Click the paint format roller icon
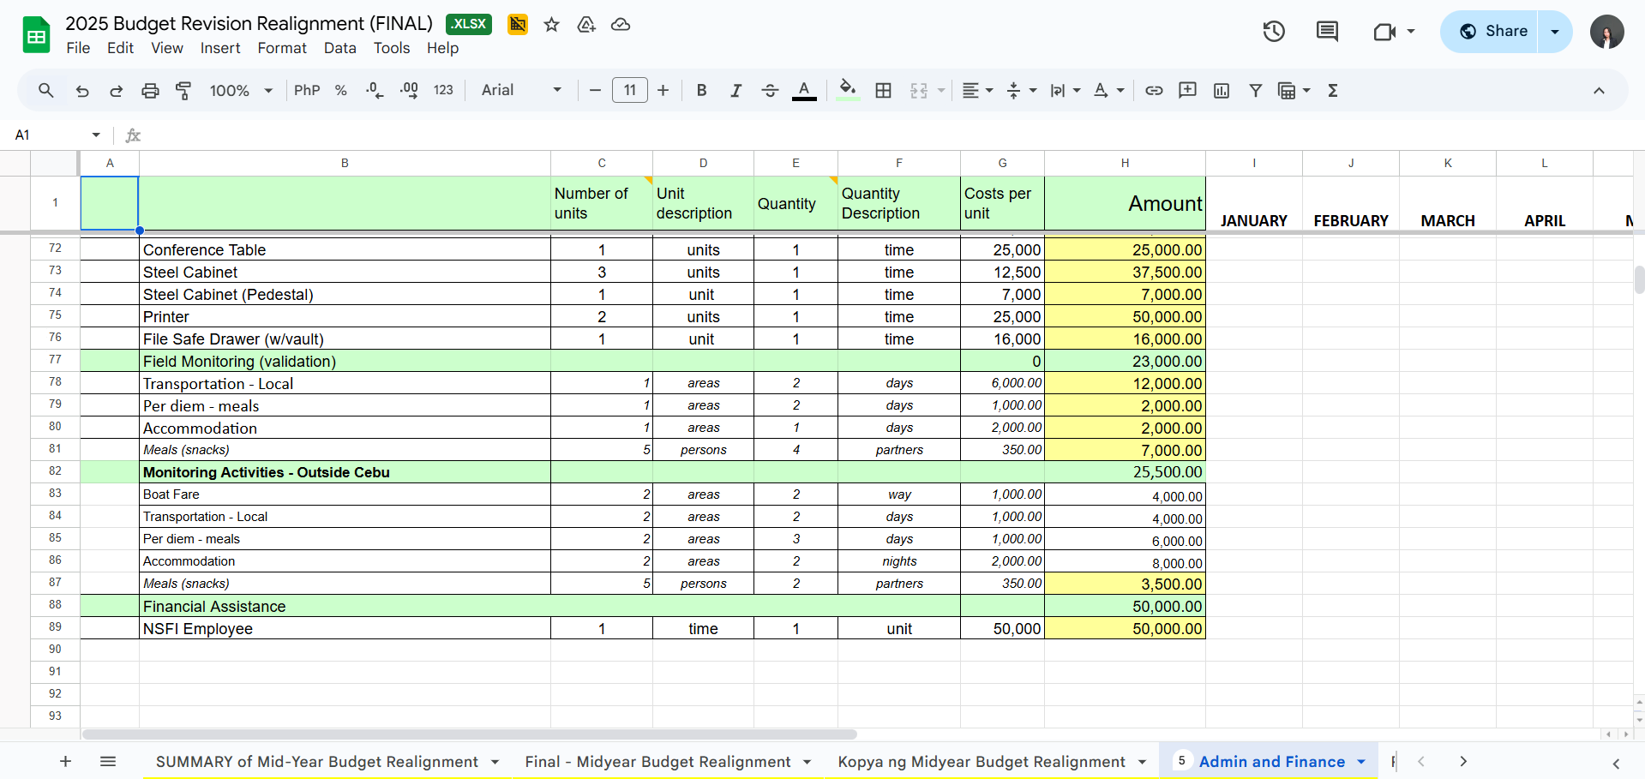 click(183, 90)
